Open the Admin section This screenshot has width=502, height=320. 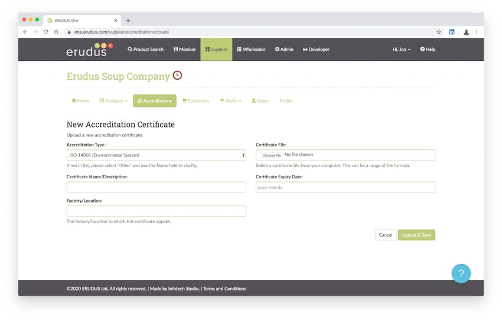[x=284, y=49]
